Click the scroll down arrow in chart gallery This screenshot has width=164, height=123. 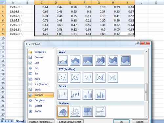146,116
